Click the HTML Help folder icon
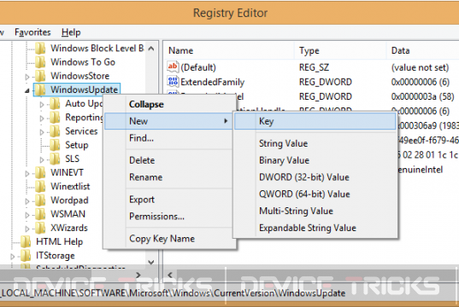 click(x=26, y=242)
